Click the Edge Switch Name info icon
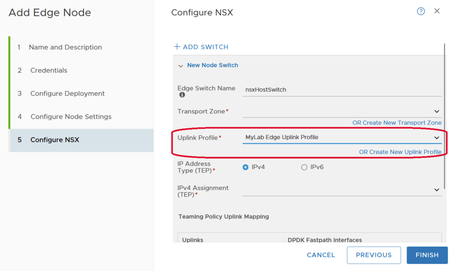 (x=182, y=95)
